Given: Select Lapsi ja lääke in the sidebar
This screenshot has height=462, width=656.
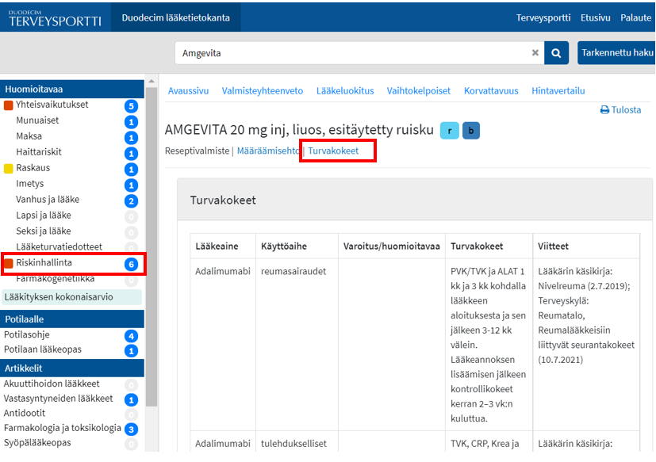Looking at the screenshot, I should click(44, 216).
